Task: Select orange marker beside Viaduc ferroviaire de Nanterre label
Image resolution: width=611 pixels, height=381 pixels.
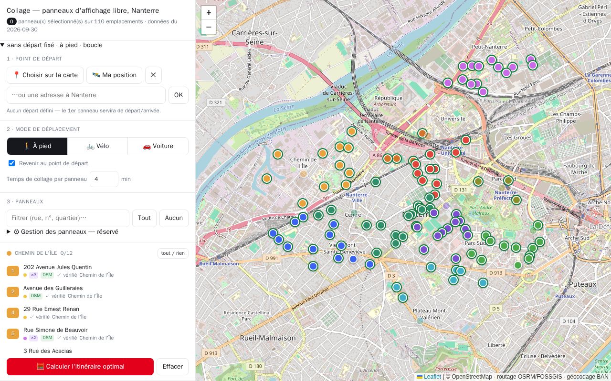Action: [x=352, y=131]
